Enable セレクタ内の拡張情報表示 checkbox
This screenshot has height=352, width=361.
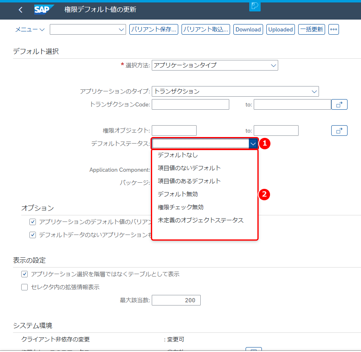[24, 287]
